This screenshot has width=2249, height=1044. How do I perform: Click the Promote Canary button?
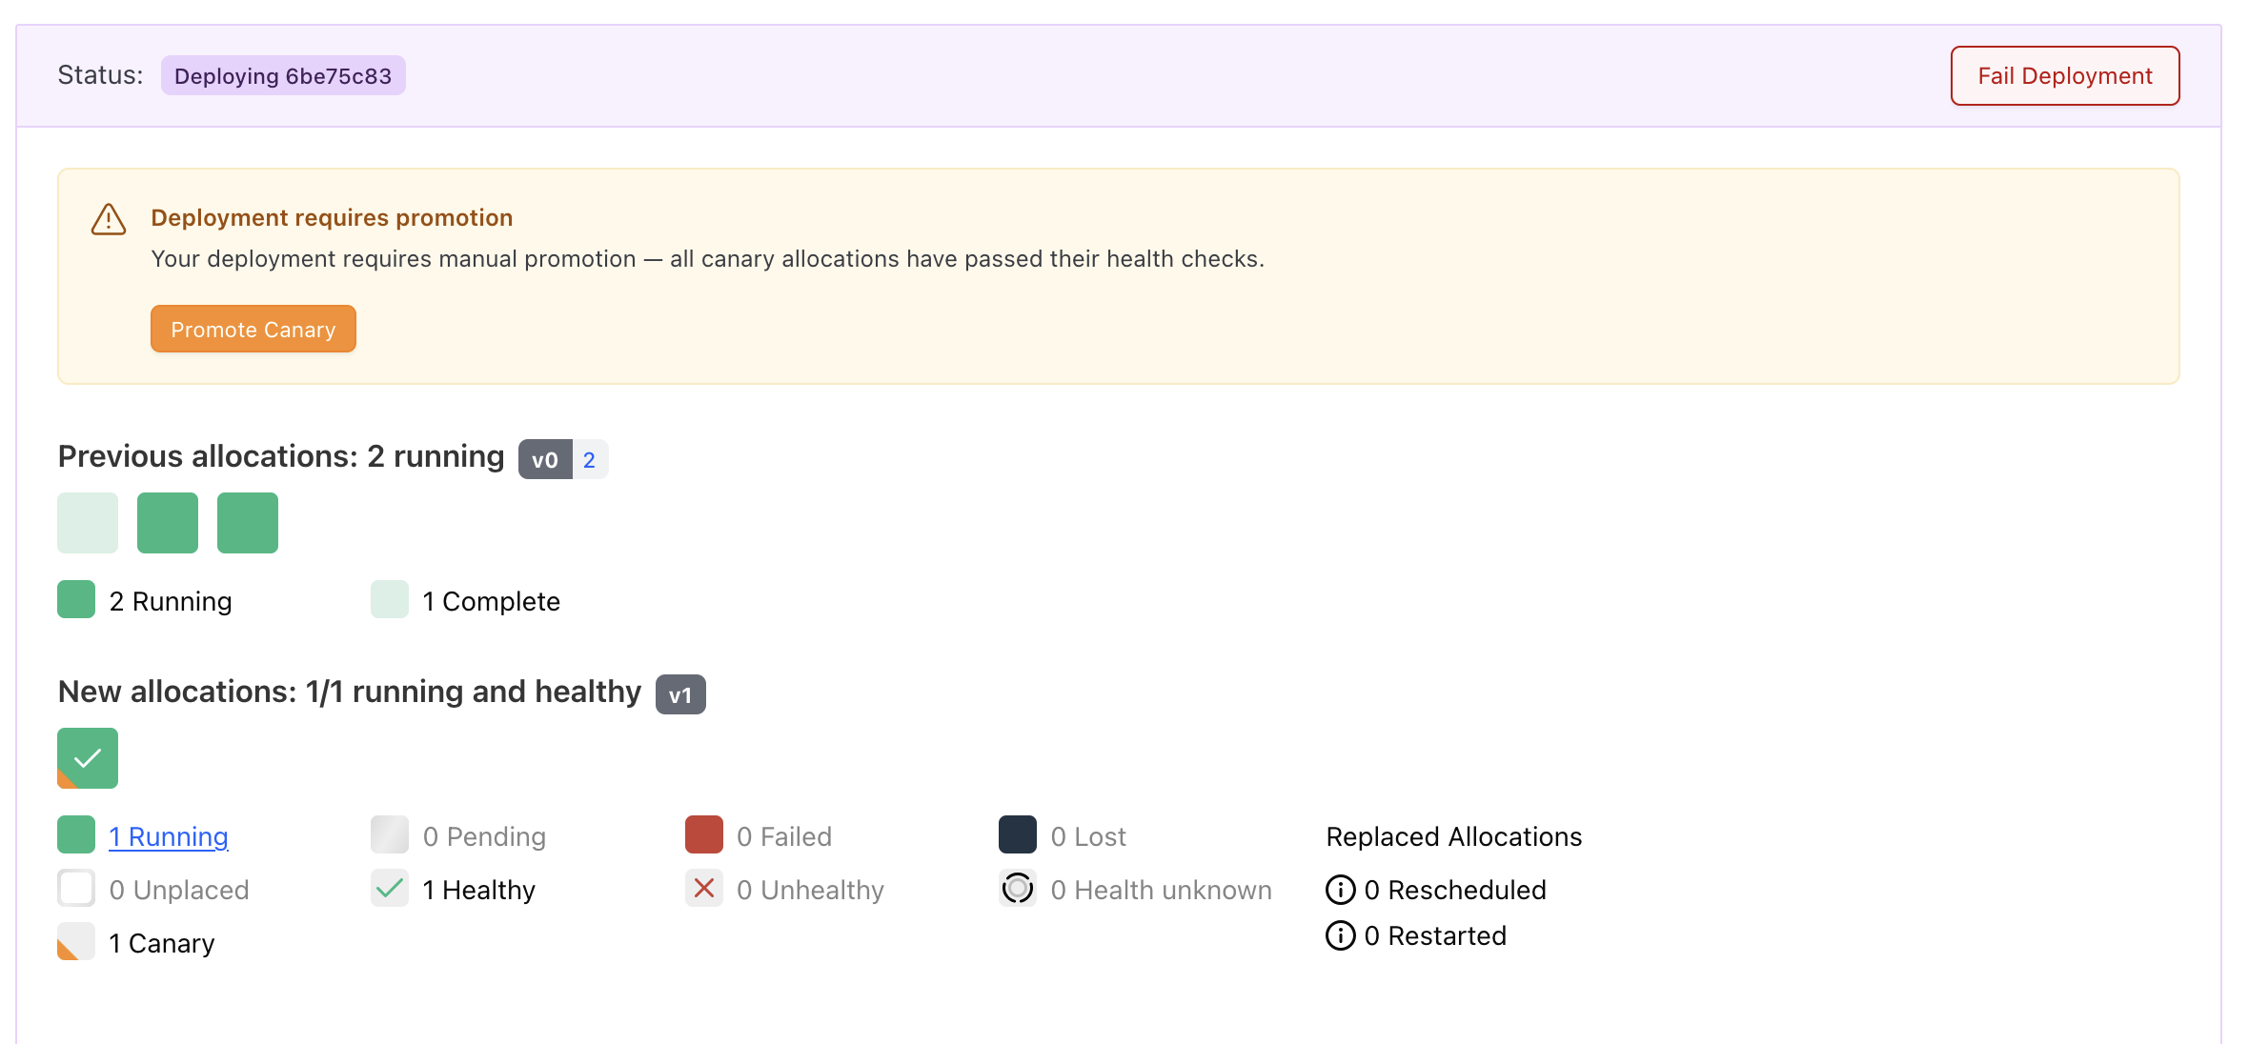253,330
